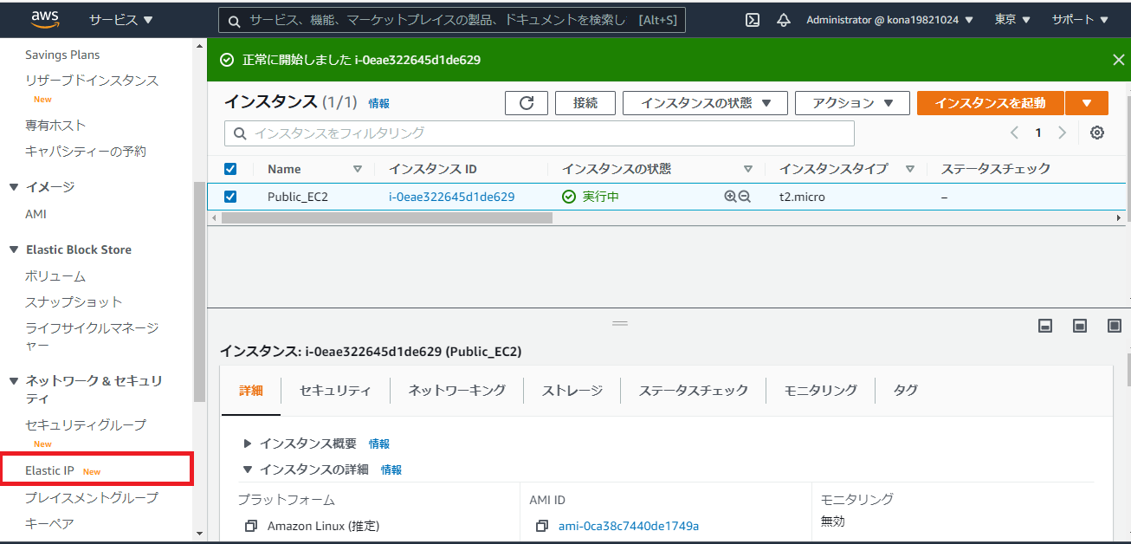This screenshot has height=544, width=1131.
Task: Open Elastic IP in sidebar
Action: click(x=50, y=470)
